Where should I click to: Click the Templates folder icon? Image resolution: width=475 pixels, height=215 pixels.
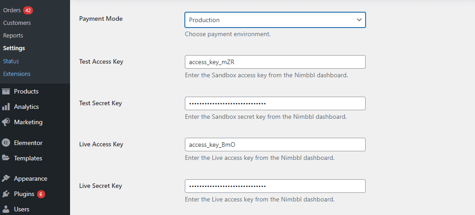pyautogui.click(x=6, y=158)
